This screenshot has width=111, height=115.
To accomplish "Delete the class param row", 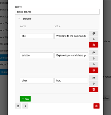I will 93,90.
